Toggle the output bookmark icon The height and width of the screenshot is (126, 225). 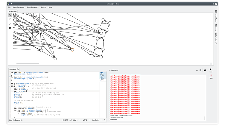click(x=200, y=70)
